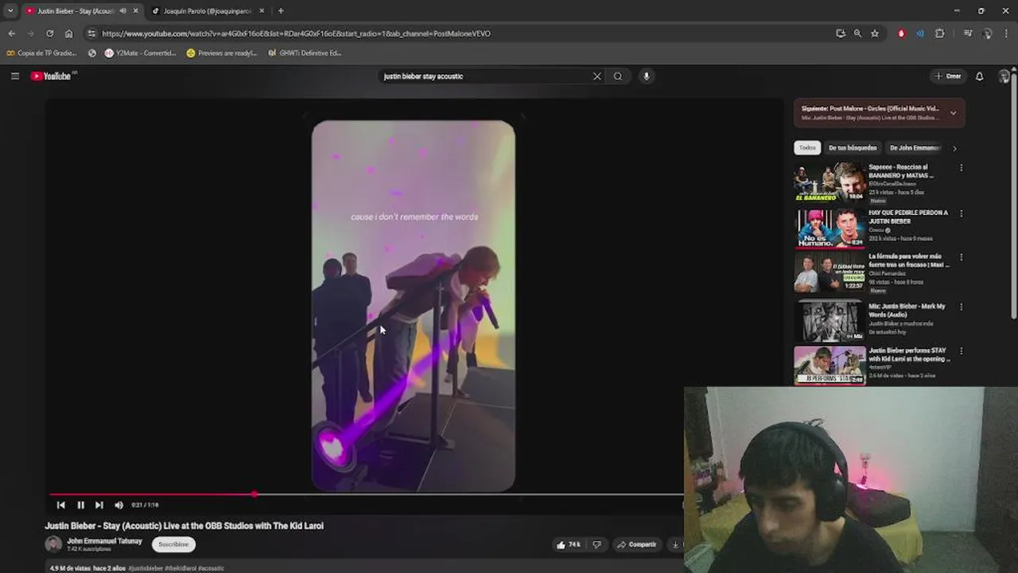Open Y2Mate - Convertid... bookmark
The image size is (1018, 573).
click(x=141, y=53)
